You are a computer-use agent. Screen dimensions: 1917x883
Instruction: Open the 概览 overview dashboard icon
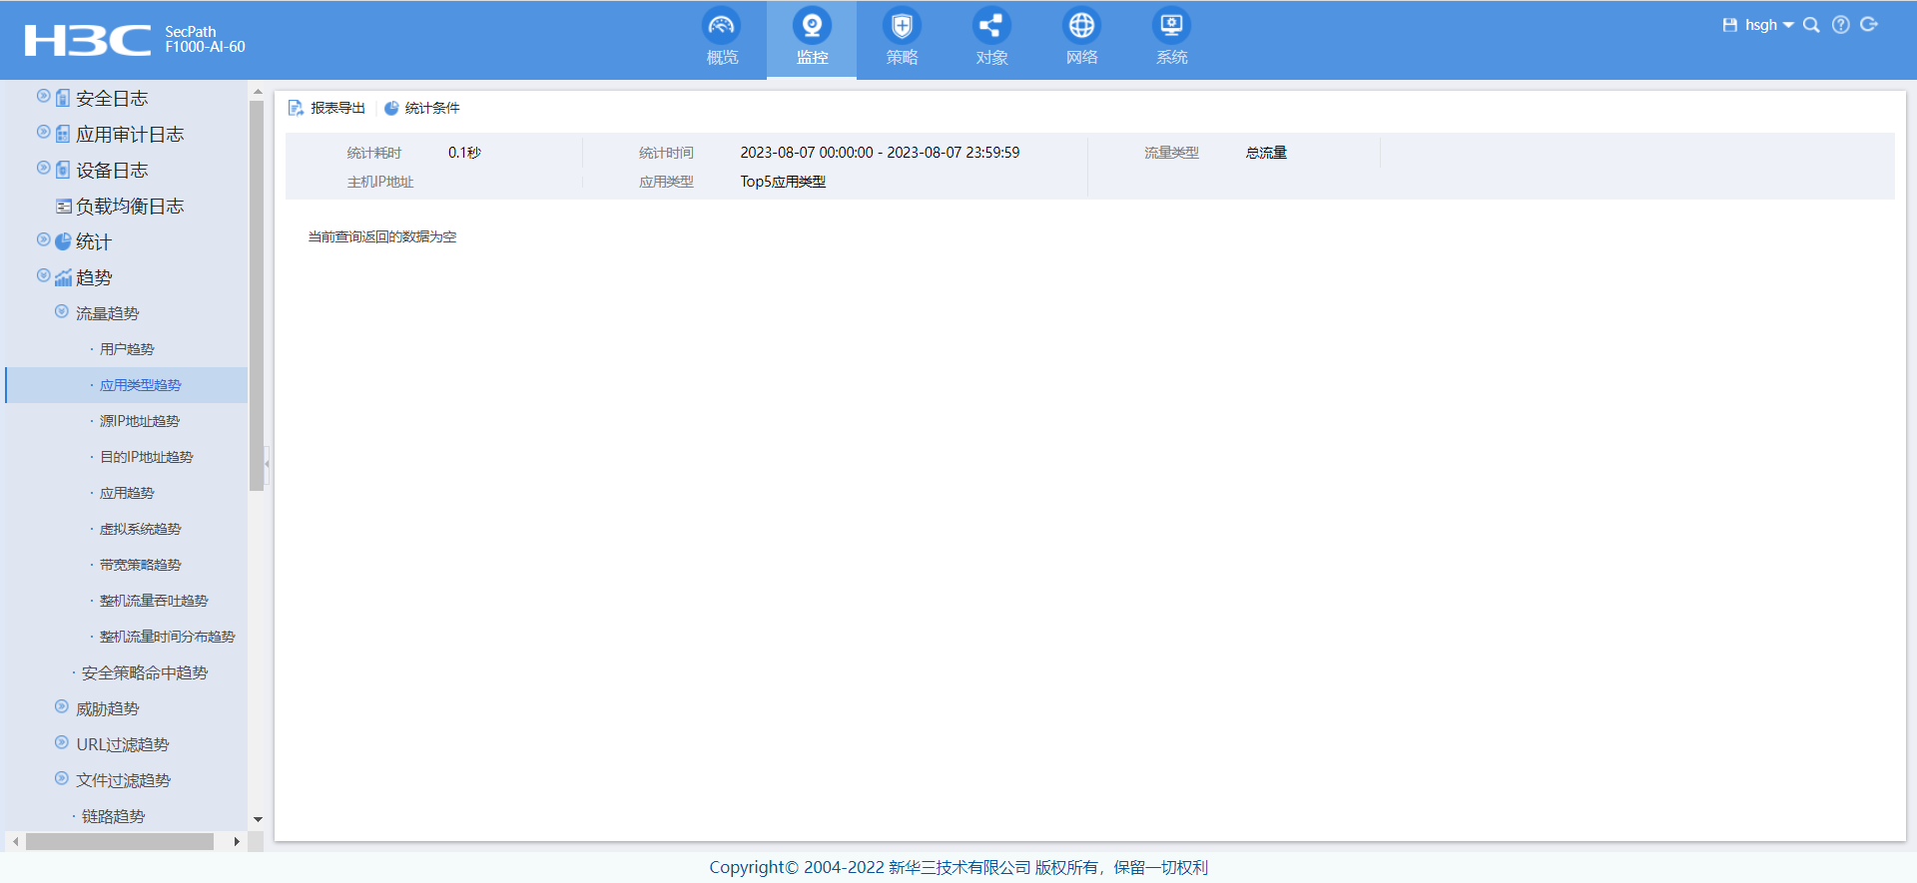pos(721,26)
